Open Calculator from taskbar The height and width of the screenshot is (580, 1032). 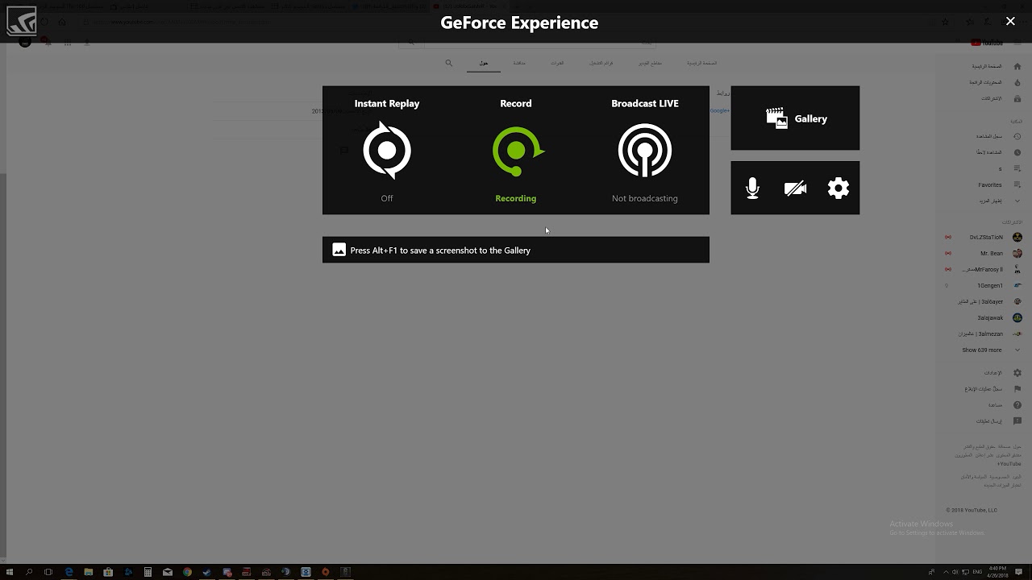pos(148,572)
